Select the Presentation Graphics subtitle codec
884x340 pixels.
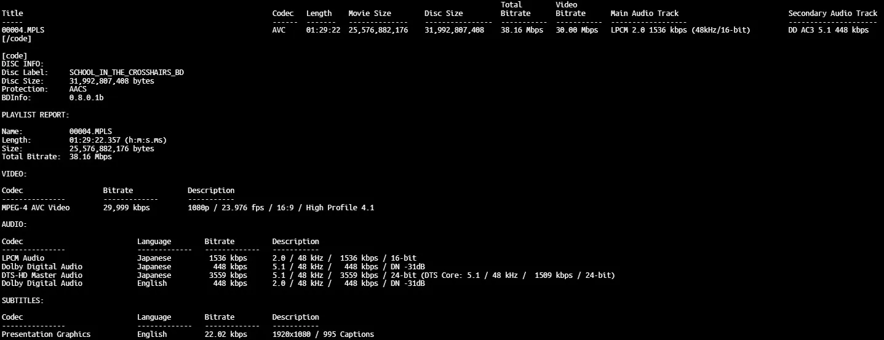click(46, 334)
